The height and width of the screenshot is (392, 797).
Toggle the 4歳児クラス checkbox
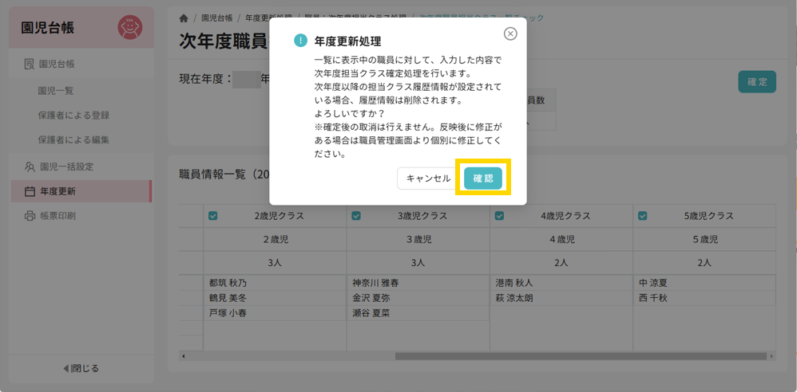coord(499,216)
